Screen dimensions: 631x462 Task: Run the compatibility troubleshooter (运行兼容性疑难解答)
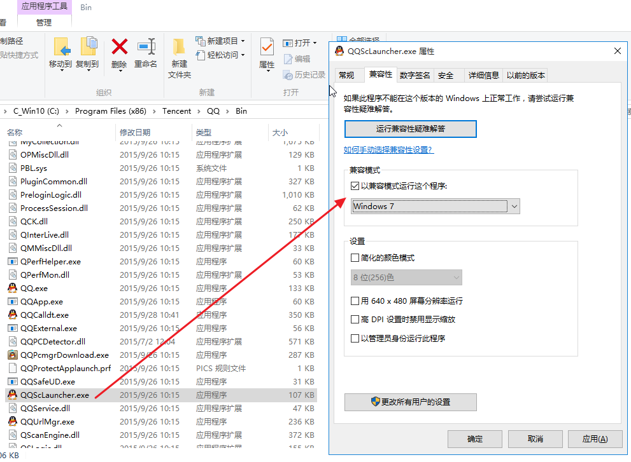[411, 129]
